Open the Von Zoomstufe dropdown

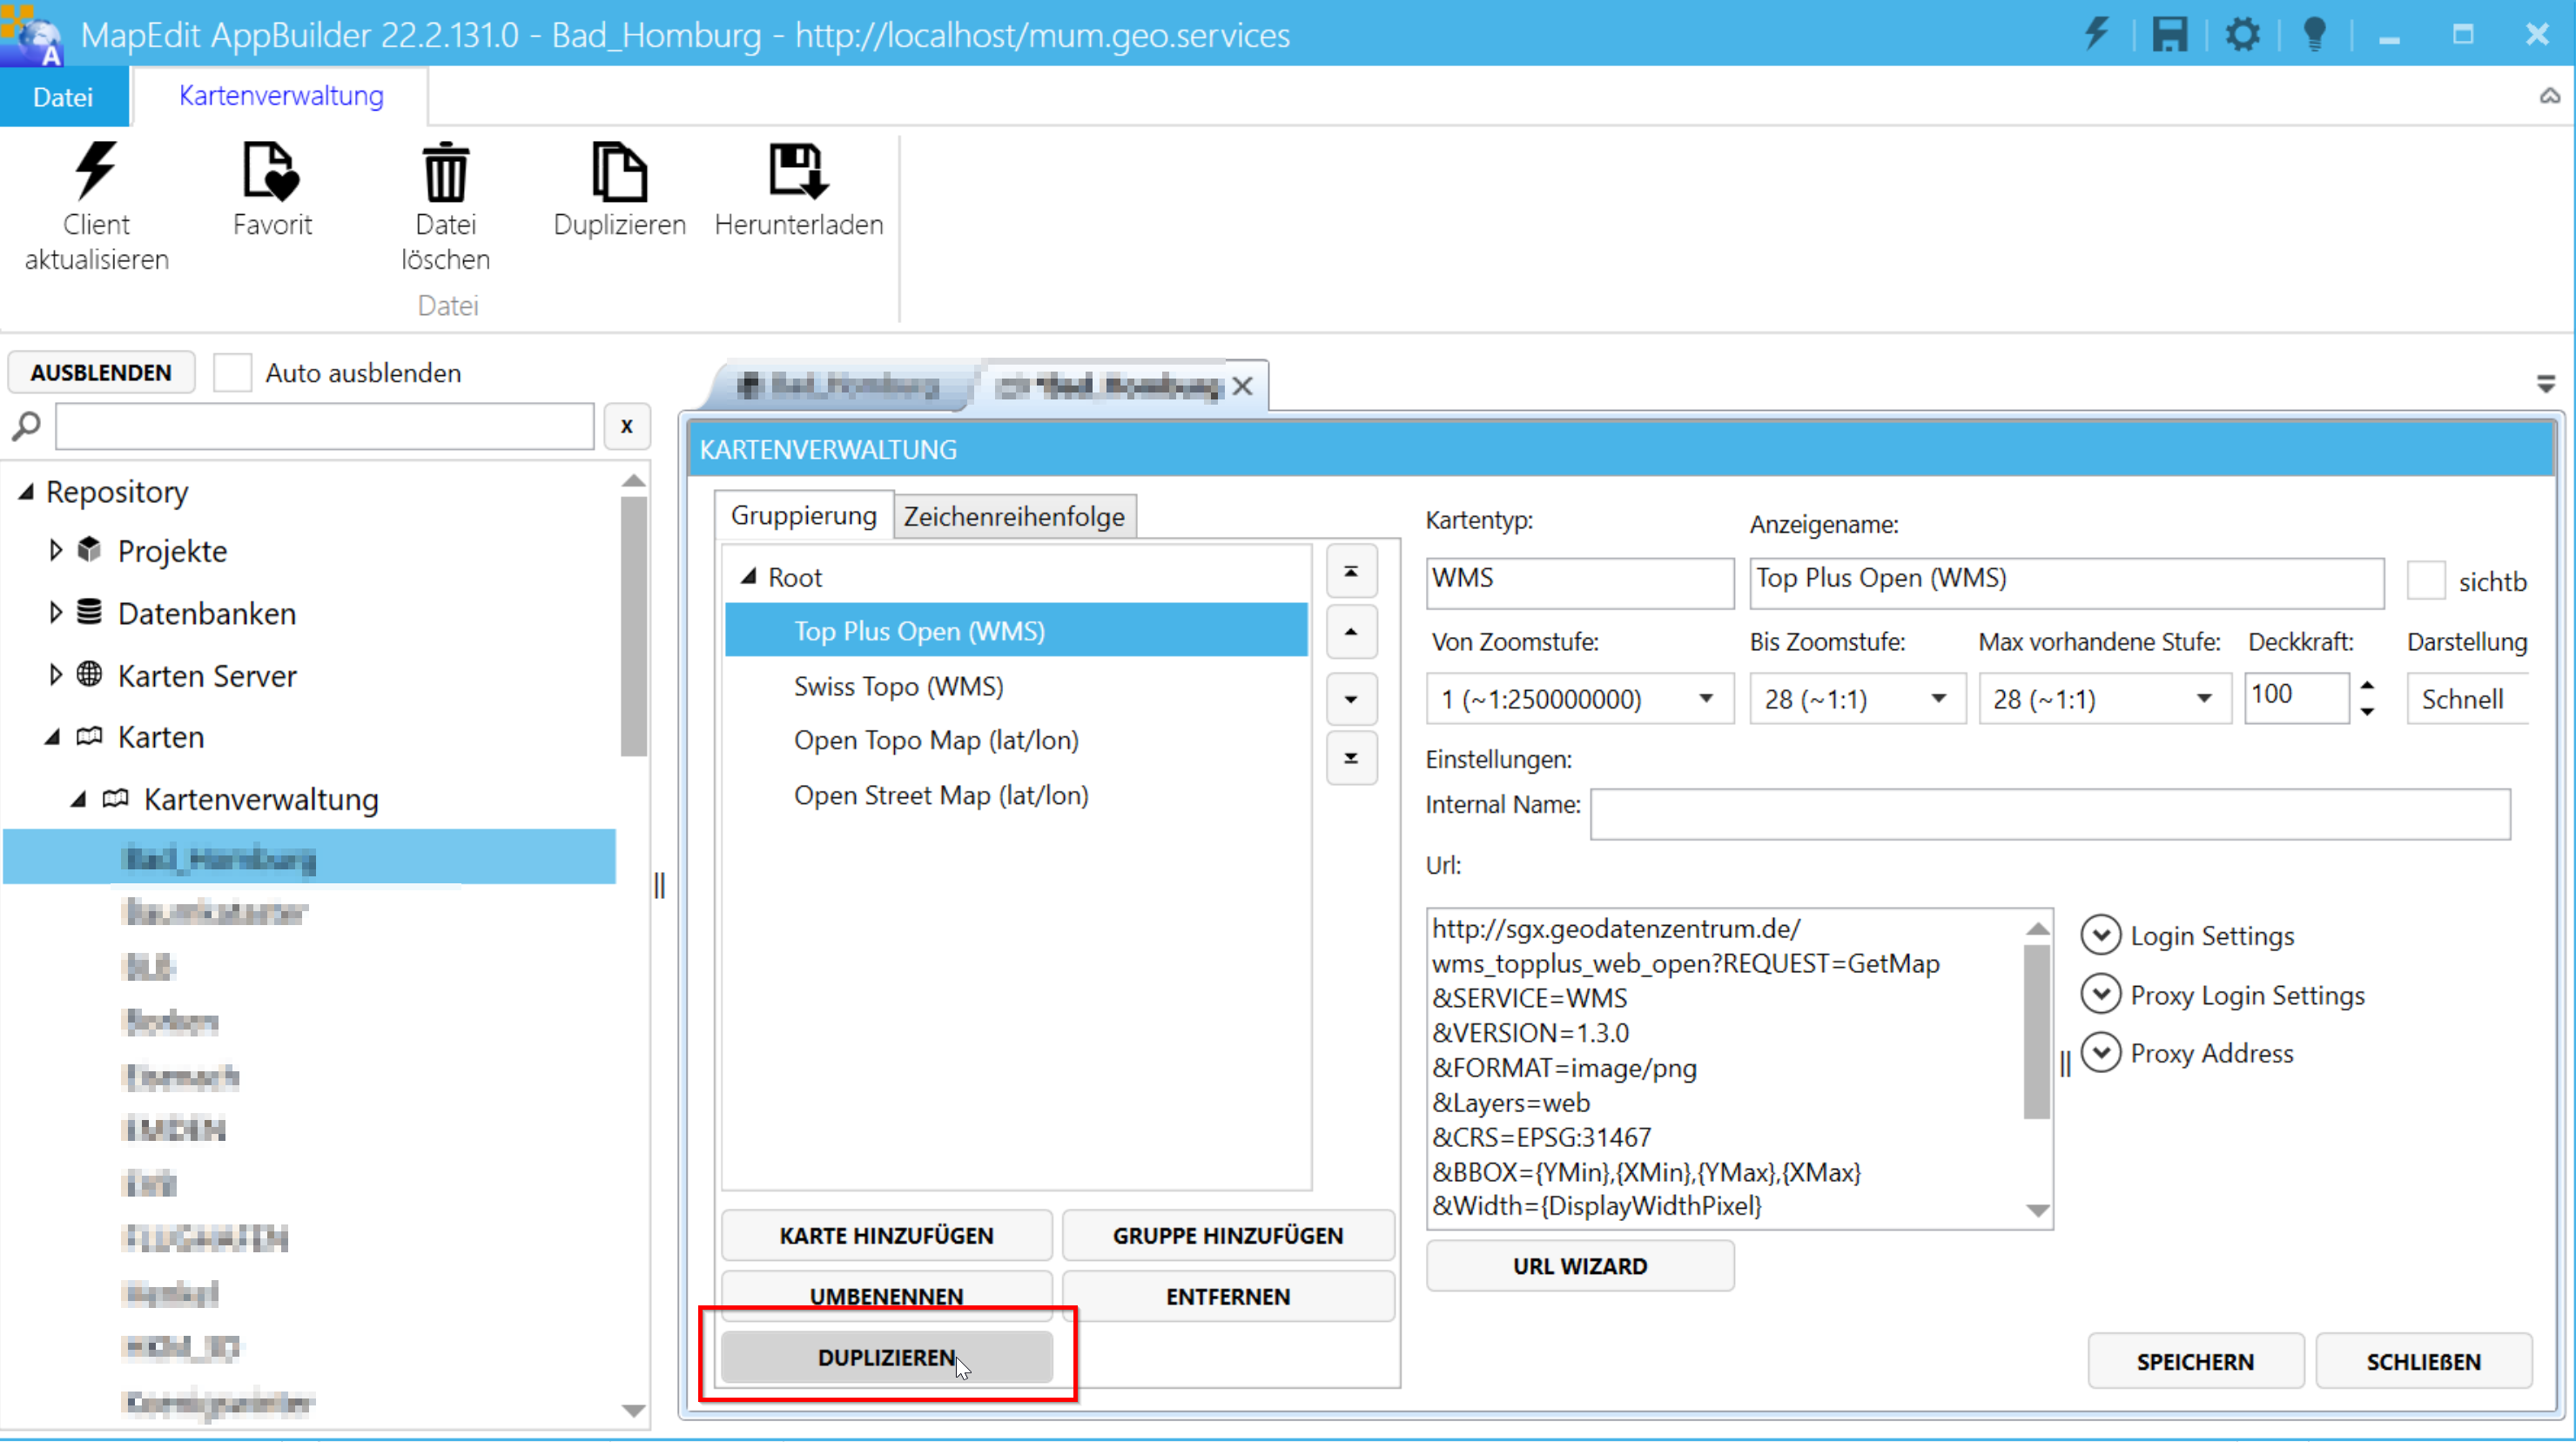tap(1706, 699)
